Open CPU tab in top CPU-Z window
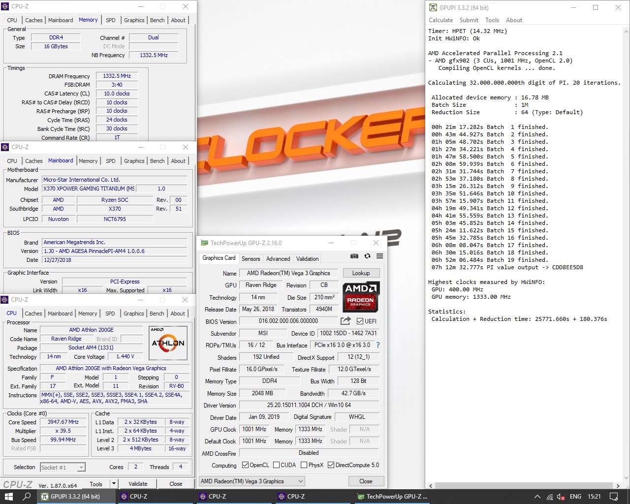The width and height of the screenshot is (630, 504). coord(12,20)
